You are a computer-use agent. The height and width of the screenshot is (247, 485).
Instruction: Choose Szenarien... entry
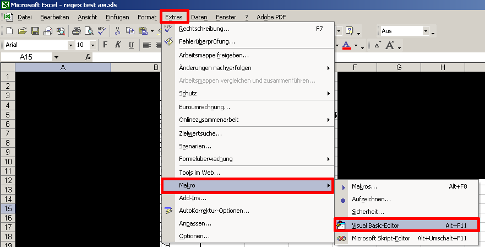coord(248,146)
